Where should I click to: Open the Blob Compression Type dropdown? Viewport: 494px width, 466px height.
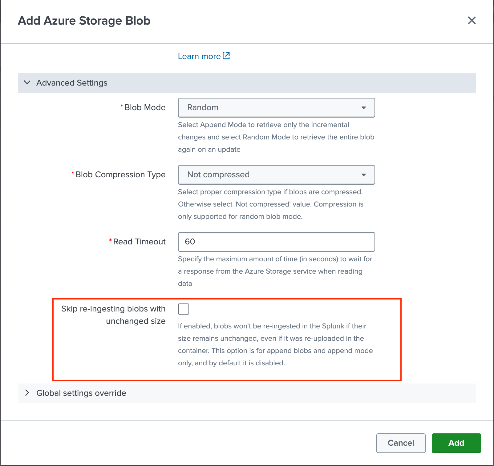coord(276,175)
